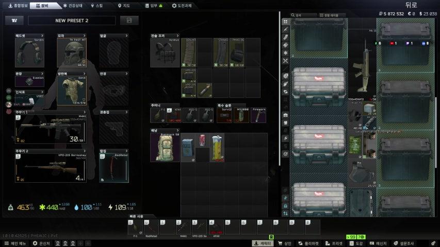Toggle the asterisk medical filter in stash sidebar

point(285,53)
